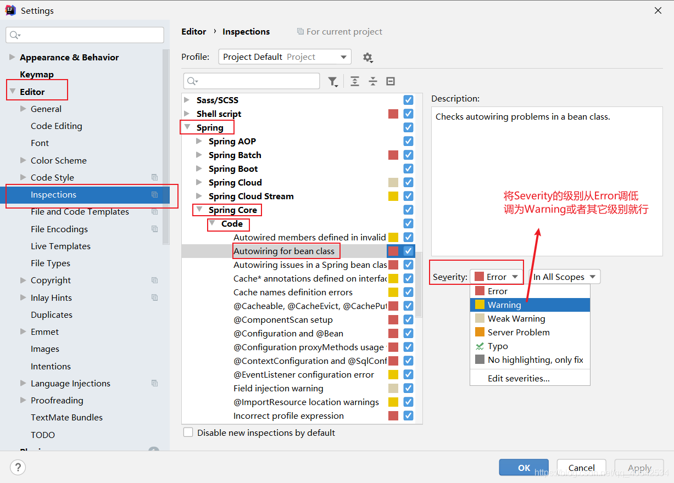Click the Apply button
Image resolution: width=674 pixels, height=483 pixels.
[639, 468]
